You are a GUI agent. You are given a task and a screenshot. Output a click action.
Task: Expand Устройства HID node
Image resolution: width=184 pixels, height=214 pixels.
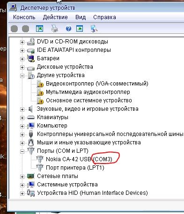[x=22, y=193]
